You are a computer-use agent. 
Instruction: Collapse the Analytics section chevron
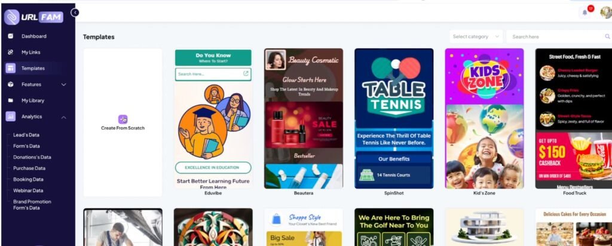[x=63, y=116]
